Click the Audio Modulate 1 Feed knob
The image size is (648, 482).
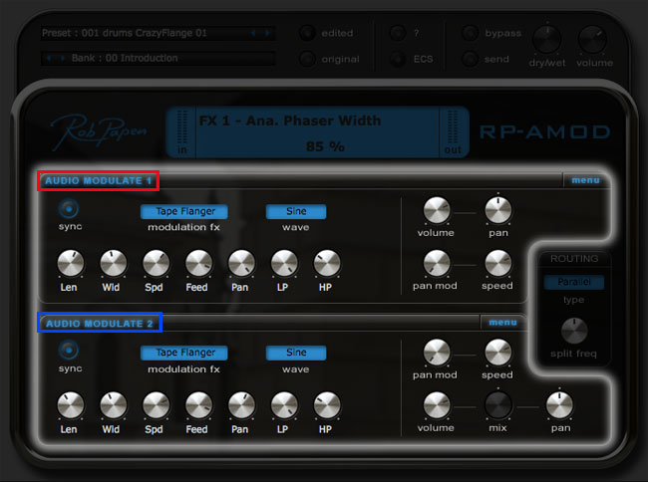click(x=198, y=263)
